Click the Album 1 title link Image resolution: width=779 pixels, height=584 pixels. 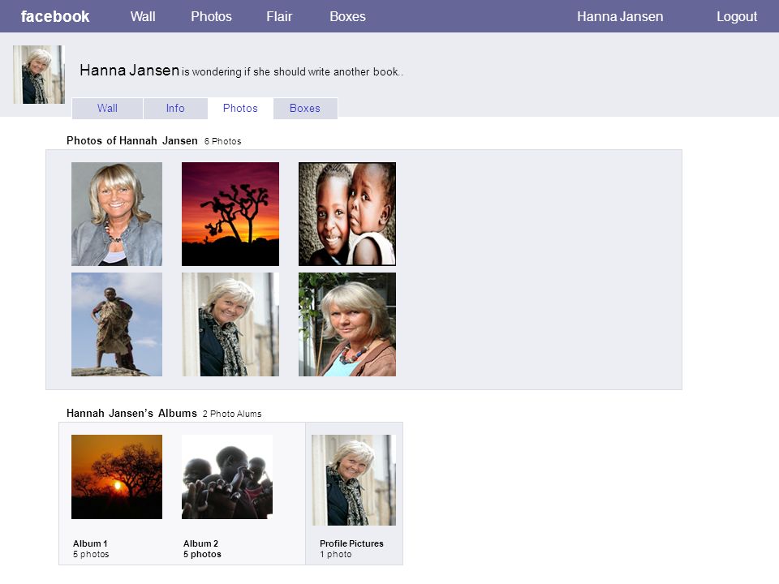(x=90, y=543)
